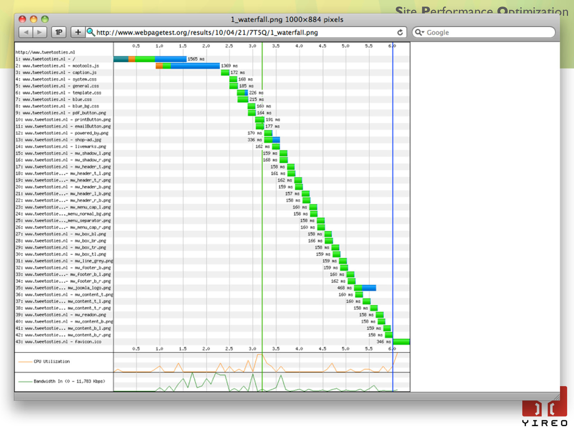Select row 1: www.tweetosties.nl - /
The width and height of the screenshot is (574, 430).
pyautogui.click(x=212, y=59)
